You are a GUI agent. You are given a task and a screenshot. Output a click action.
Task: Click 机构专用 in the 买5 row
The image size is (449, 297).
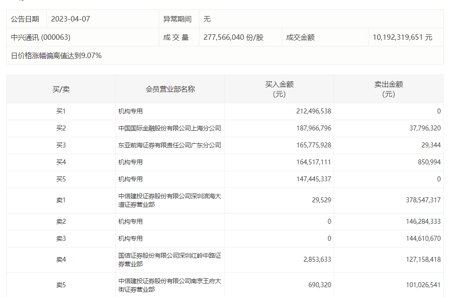pos(130,179)
